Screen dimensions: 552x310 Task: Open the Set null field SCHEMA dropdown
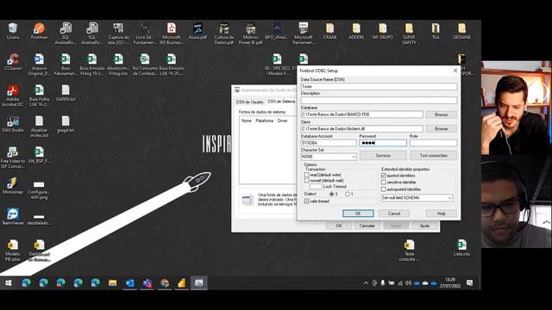tap(417, 198)
